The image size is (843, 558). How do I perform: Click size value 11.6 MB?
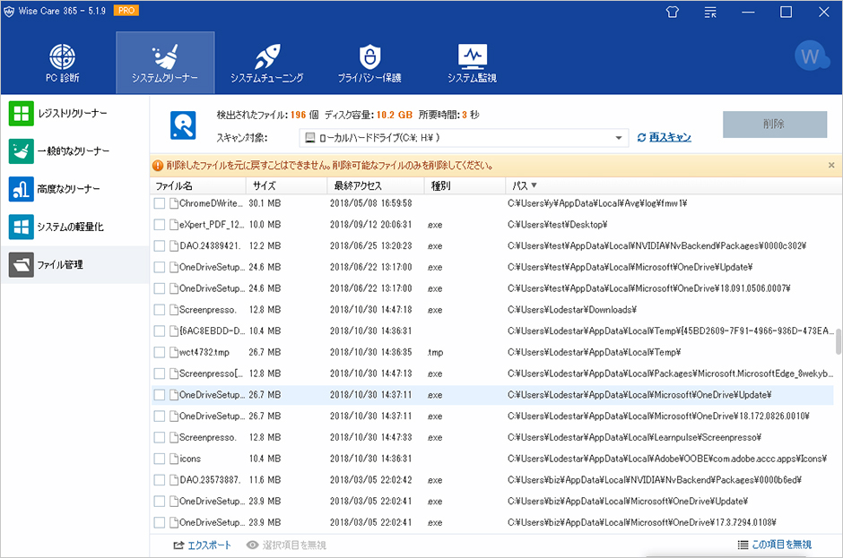[265, 480]
